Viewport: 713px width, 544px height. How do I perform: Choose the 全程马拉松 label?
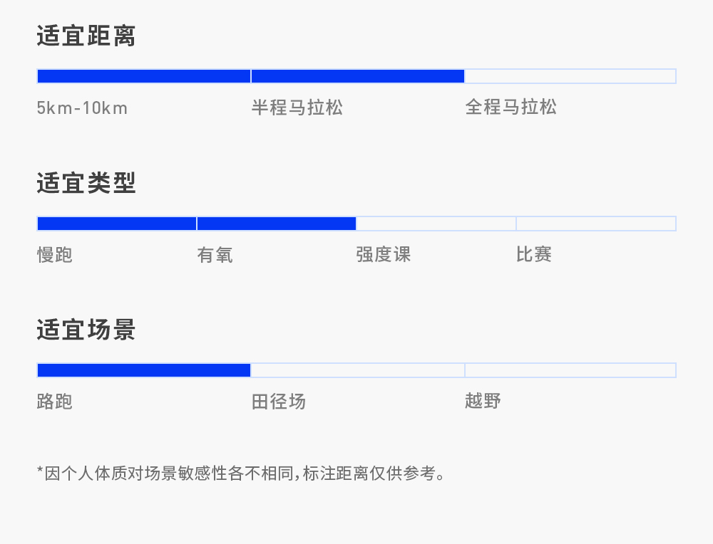[511, 108]
